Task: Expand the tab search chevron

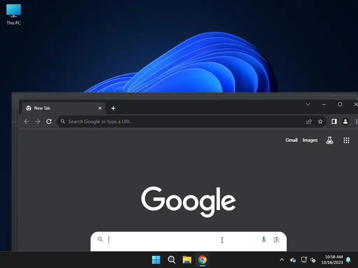Action: tap(308, 104)
